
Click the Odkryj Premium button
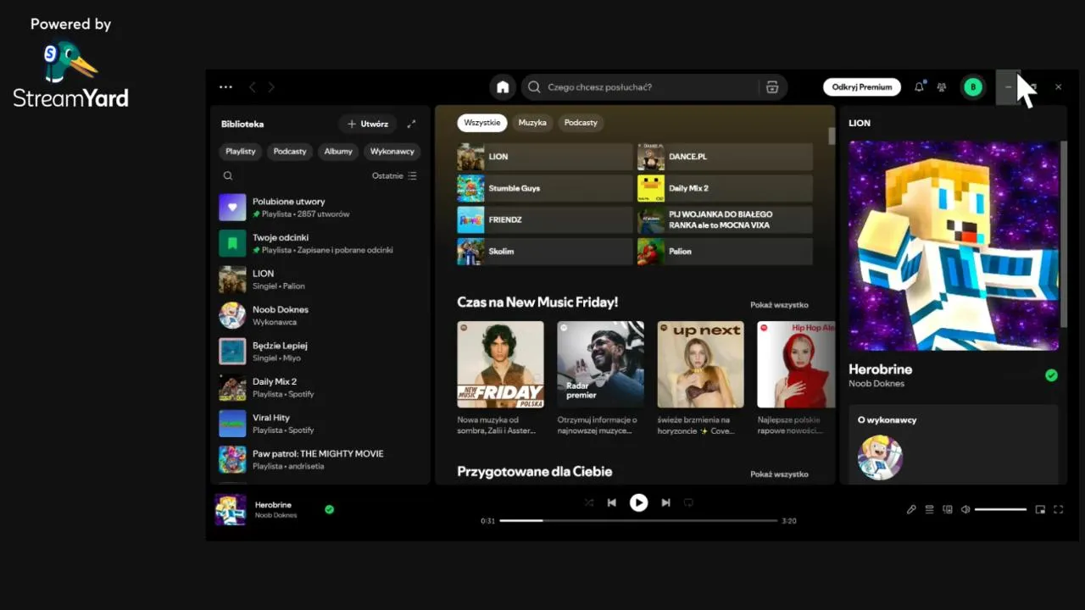click(862, 87)
